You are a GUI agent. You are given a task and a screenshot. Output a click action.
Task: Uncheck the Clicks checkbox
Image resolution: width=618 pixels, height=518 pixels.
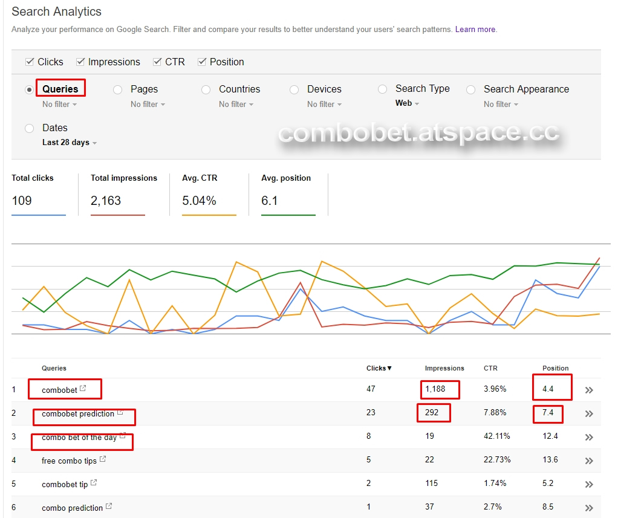click(30, 62)
